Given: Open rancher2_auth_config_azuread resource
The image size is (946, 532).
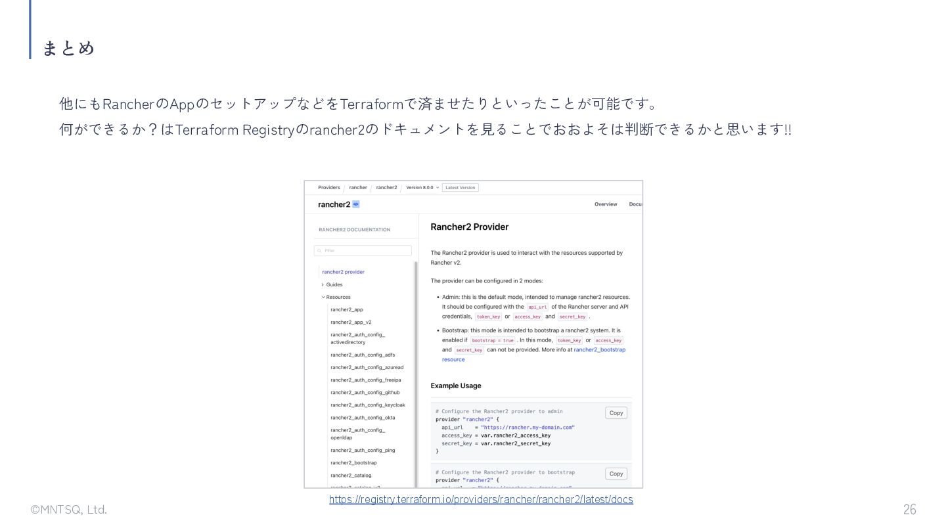Looking at the screenshot, I should [x=367, y=367].
